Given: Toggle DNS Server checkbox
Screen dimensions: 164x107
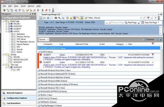Looking at the screenshot, I should [12, 39].
